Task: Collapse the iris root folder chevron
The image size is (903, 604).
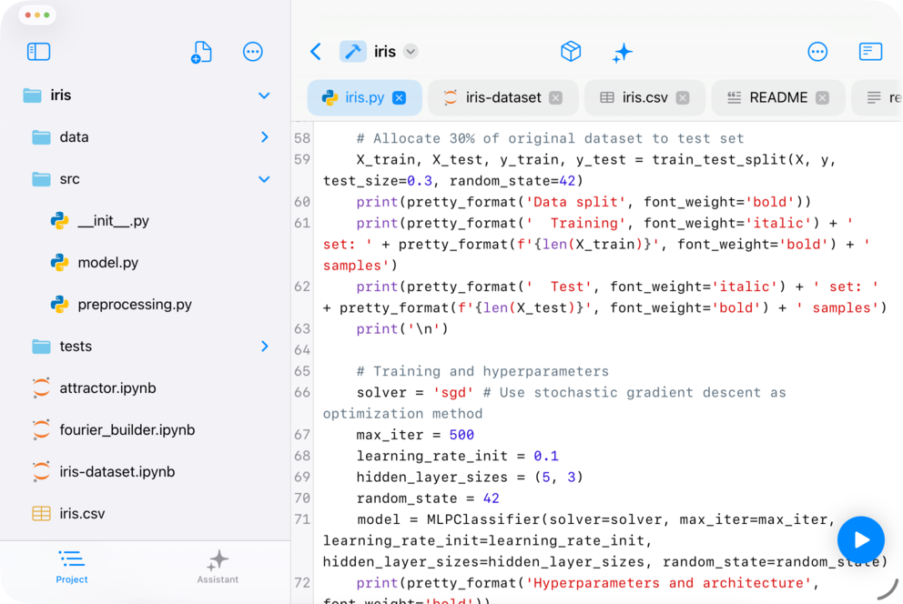Action: pos(264,96)
